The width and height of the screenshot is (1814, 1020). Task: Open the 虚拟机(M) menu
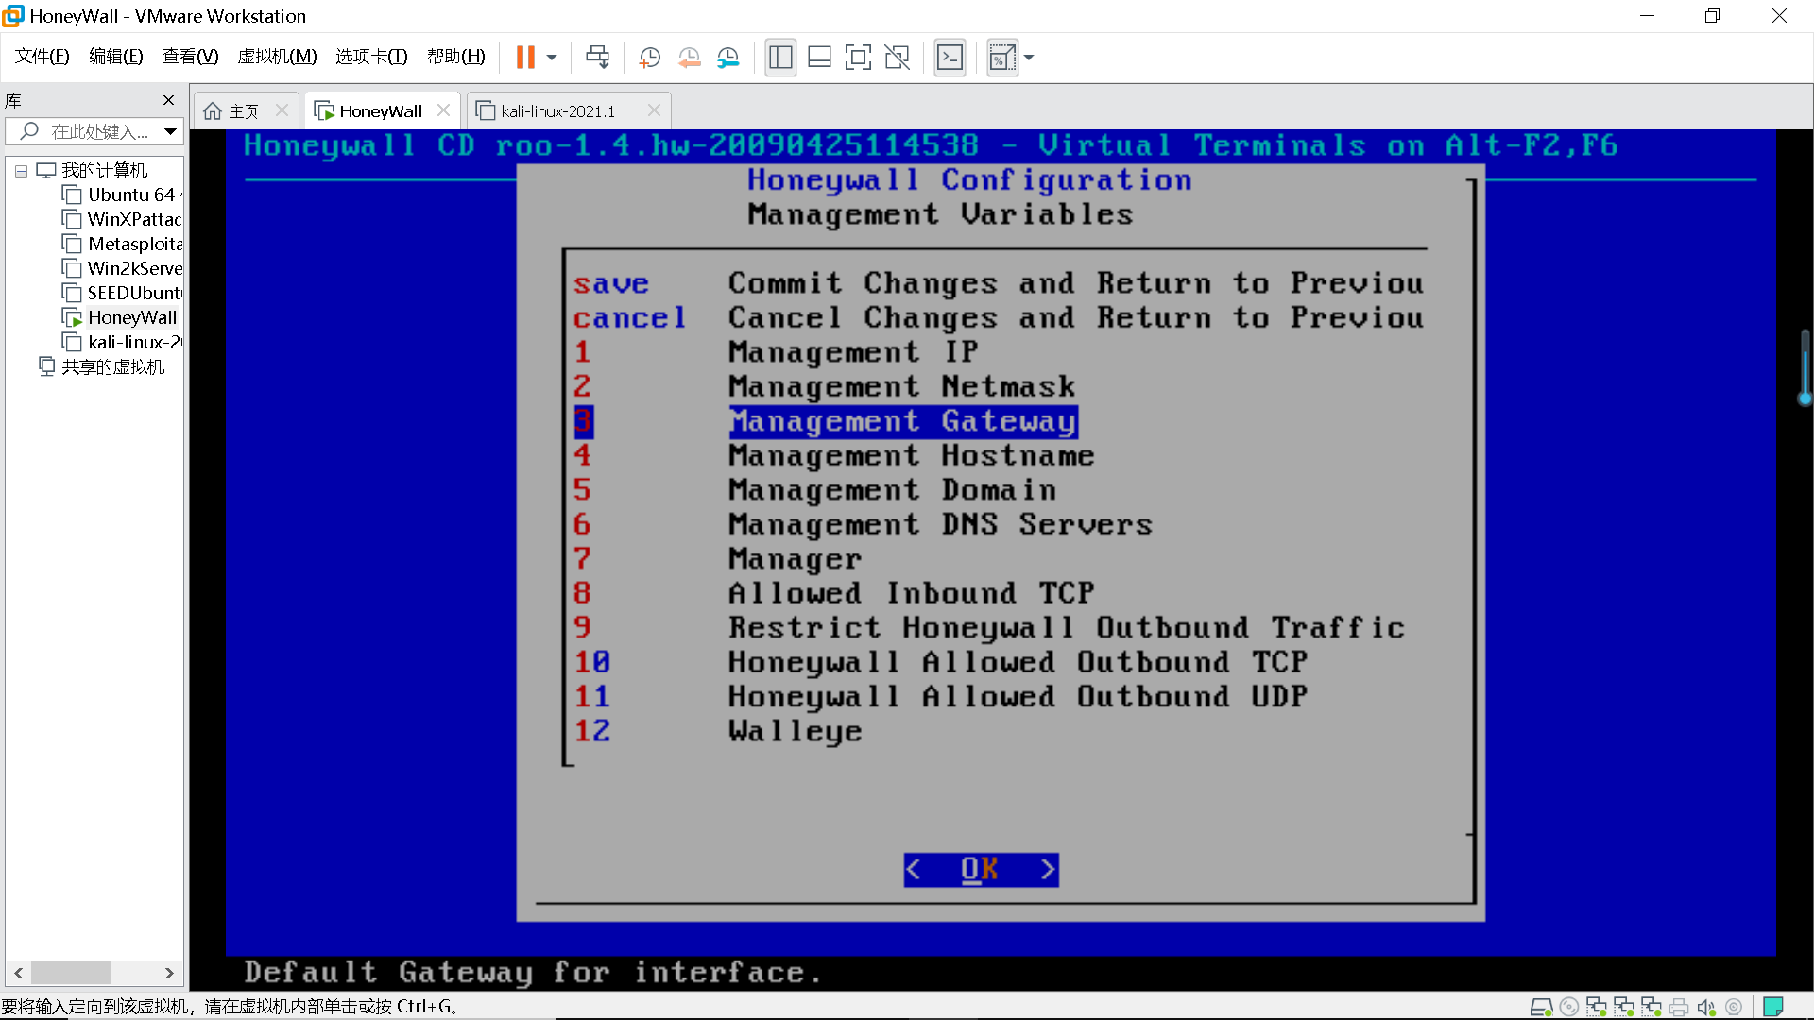click(277, 57)
